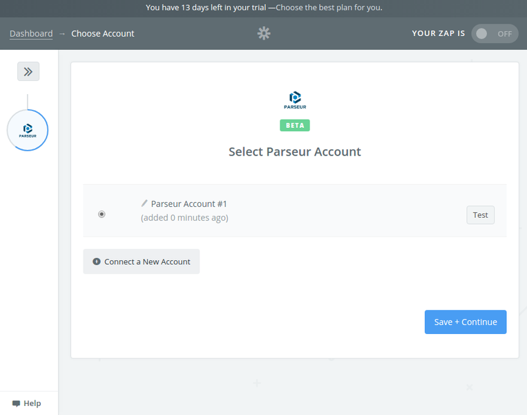Click the 'Parseur Account #1' name text
The image size is (527, 415).
pyautogui.click(x=189, y=203)
